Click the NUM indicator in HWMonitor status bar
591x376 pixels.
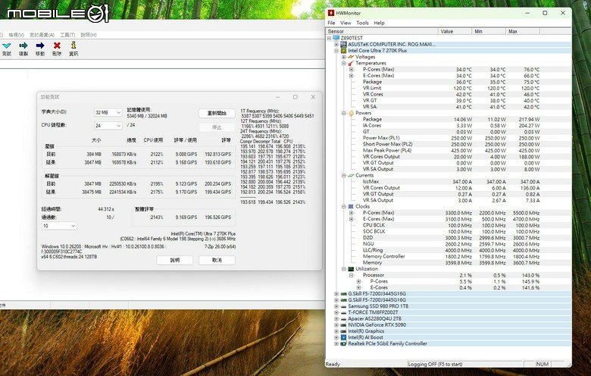coord(542,365)
